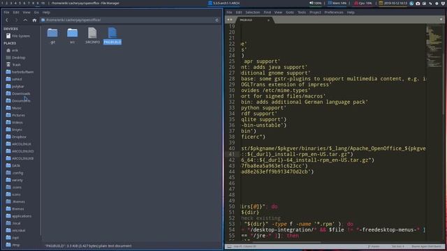This screenshot has width=447, height=251.
Task: Open Go menu in File Manager
Action: click(36, 13)
